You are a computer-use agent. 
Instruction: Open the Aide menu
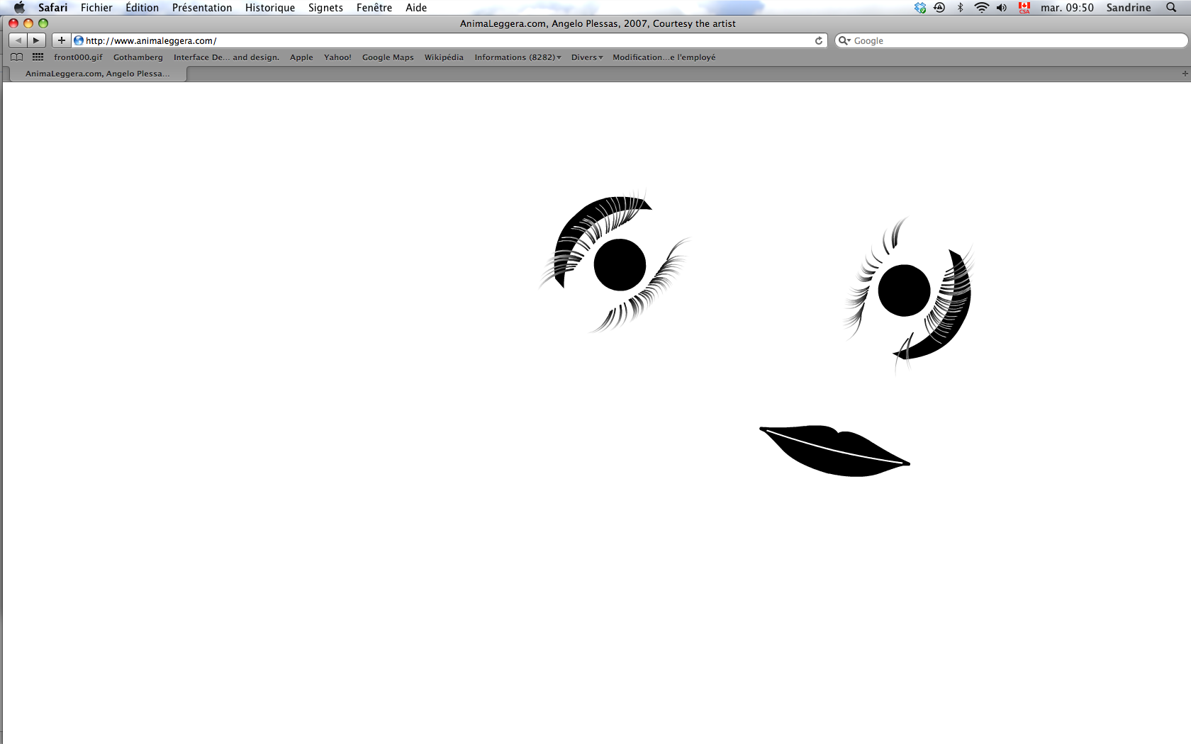coord(416,8)
